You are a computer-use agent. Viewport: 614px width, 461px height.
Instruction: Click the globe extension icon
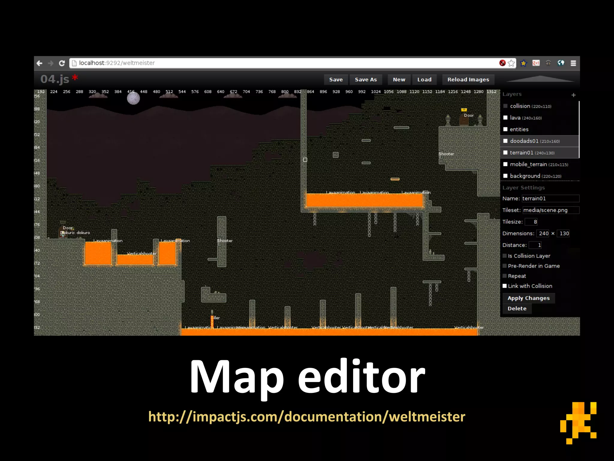(561, 63)
